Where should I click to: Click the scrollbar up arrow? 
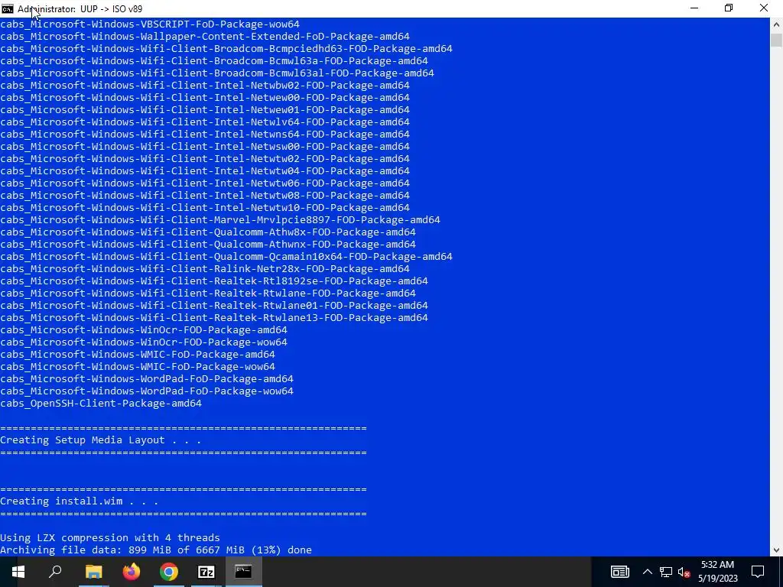click(776, 24)
